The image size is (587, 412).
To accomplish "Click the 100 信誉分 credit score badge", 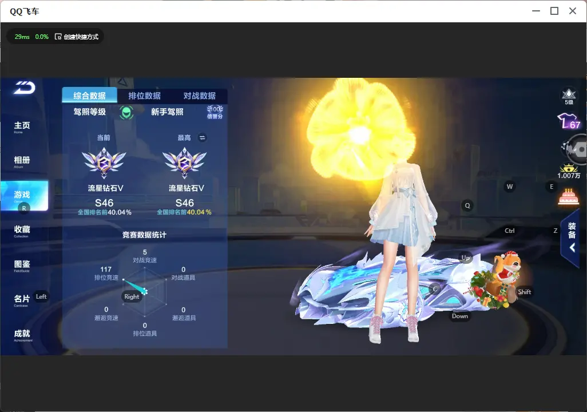I will 215,112.
